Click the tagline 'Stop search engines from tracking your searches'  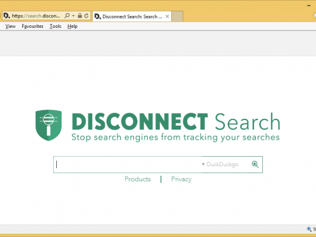pyautogui.click(x=176, y=137)
